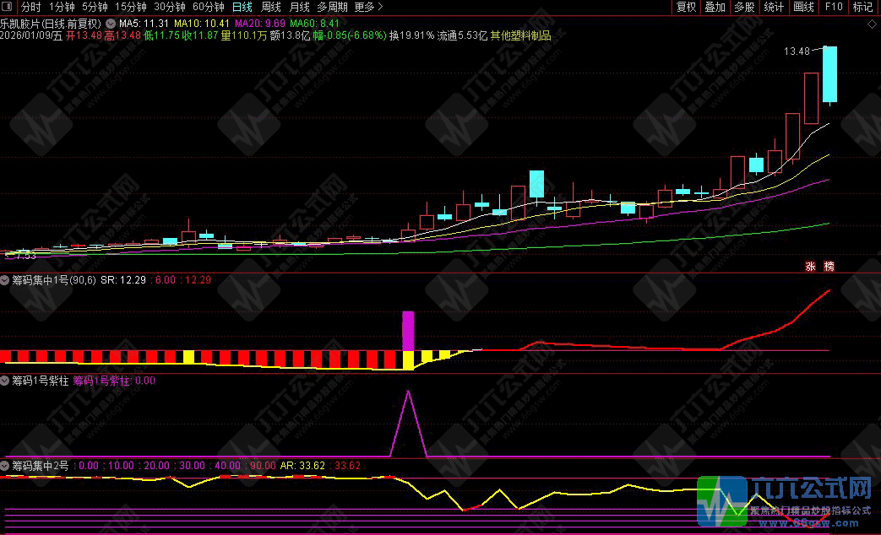Click the tall cyan candlestick at 13.48 high
Screen dimensions: 881x535
[x=830, y=75]
